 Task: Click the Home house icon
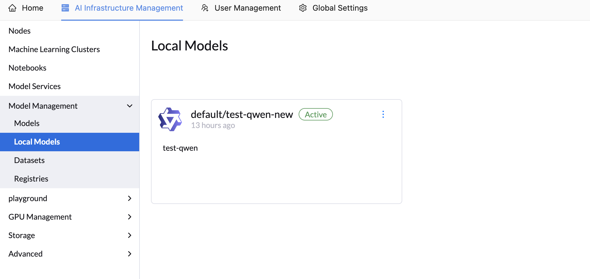(12, 8)
